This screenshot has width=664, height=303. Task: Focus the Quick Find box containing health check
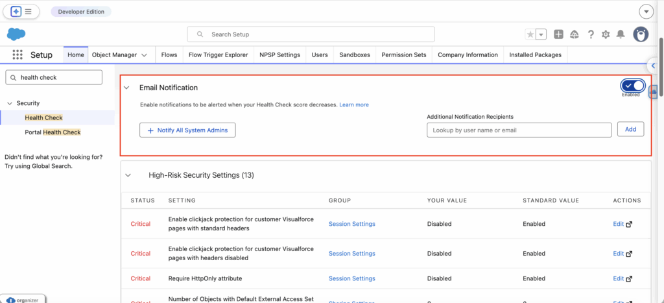pyautogui.click(x=54, y=78)
